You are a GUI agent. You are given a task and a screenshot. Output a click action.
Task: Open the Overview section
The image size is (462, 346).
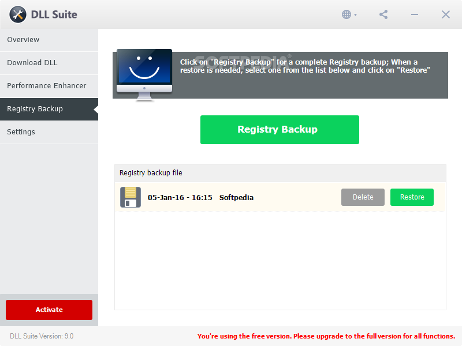(49, 40)
